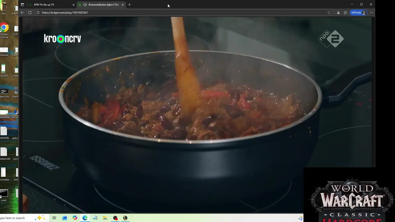Select the allernote desktop file
Screen dimensions: 395x222
(x=4, y=154)
